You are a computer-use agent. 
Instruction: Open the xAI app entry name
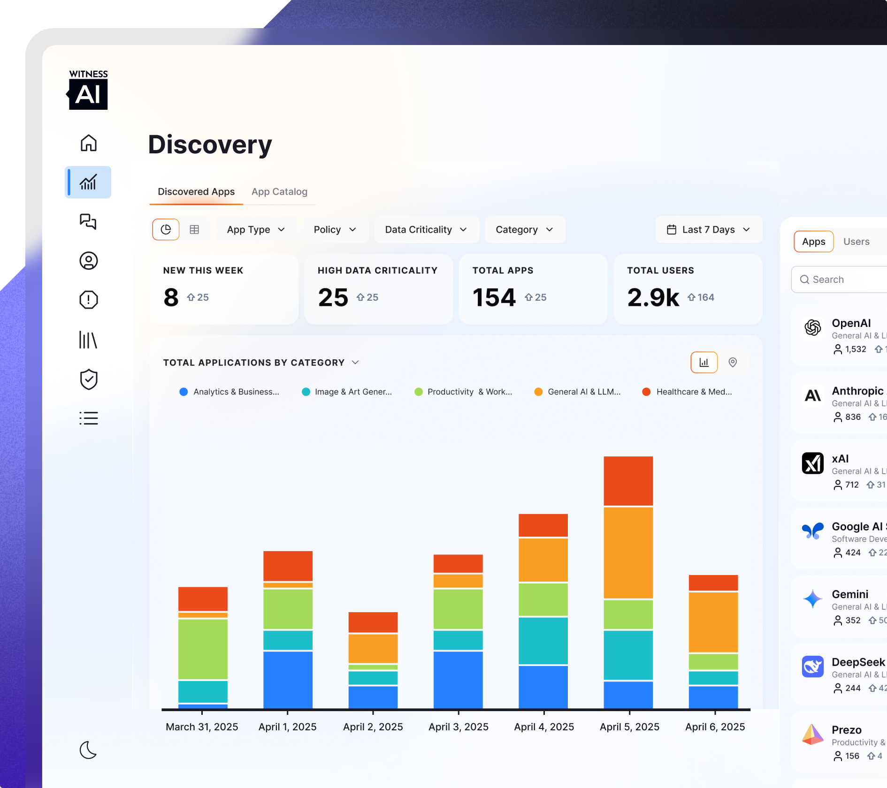pos(840,459)
